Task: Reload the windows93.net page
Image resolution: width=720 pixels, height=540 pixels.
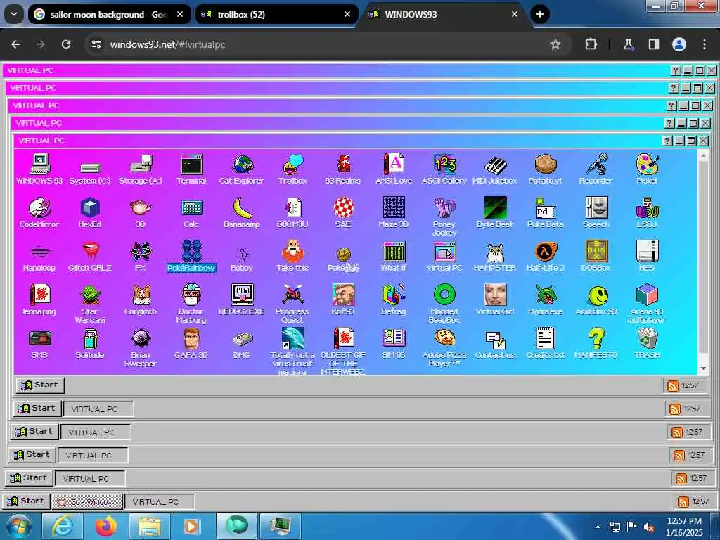Action: 66,44
